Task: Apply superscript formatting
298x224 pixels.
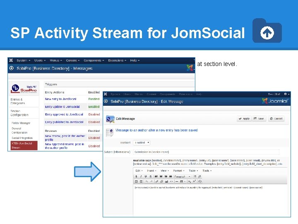Action: point(194,181)
